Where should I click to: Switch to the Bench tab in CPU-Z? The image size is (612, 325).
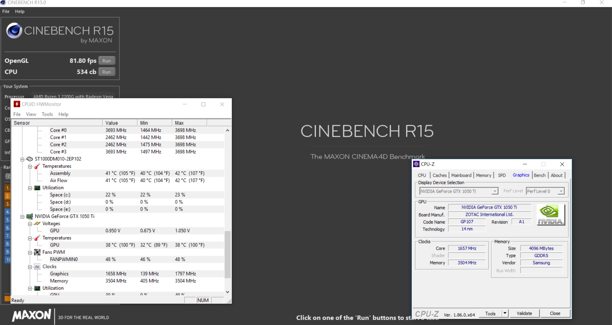pos(540,175)
